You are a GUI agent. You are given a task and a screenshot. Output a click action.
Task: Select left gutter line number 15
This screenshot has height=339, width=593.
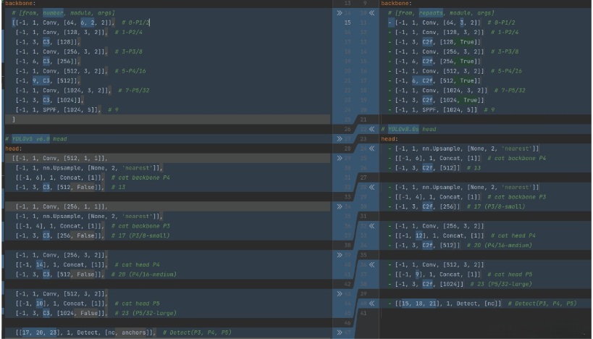(x=348, y=22)
